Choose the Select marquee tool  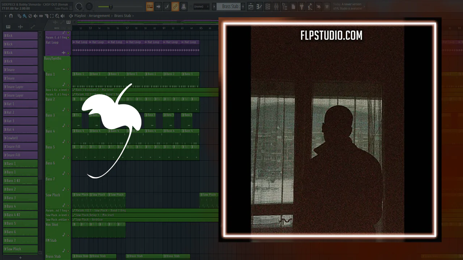tap(52, 16)
